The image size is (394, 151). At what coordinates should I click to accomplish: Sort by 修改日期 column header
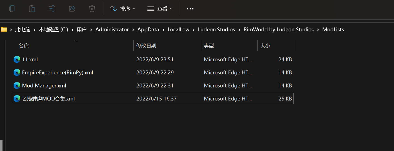[x=146, y=46]
